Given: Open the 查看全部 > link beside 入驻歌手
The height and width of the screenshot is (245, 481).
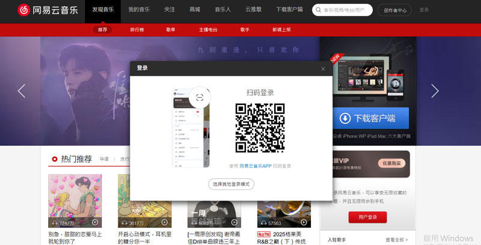Looking at the screenshot, I should (x=397, y=240).
